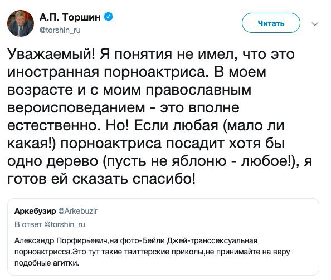Click the tweet line иностранная порноактриса. В моем

tap(137, 72)
